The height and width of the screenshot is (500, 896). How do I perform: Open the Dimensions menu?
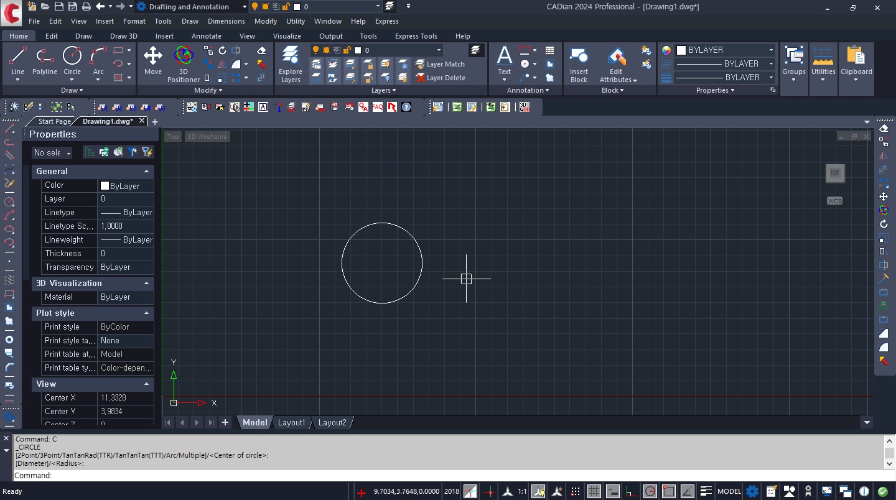pyautogui.click(x=226, y=21)
